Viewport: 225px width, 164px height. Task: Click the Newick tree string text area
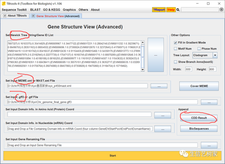point(74,56)
